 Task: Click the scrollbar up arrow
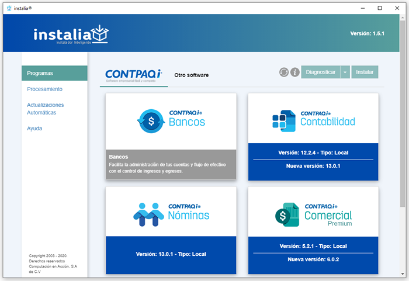click(403, 17)
